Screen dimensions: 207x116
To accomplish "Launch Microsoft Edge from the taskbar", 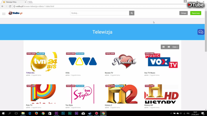I will (30, 113).
